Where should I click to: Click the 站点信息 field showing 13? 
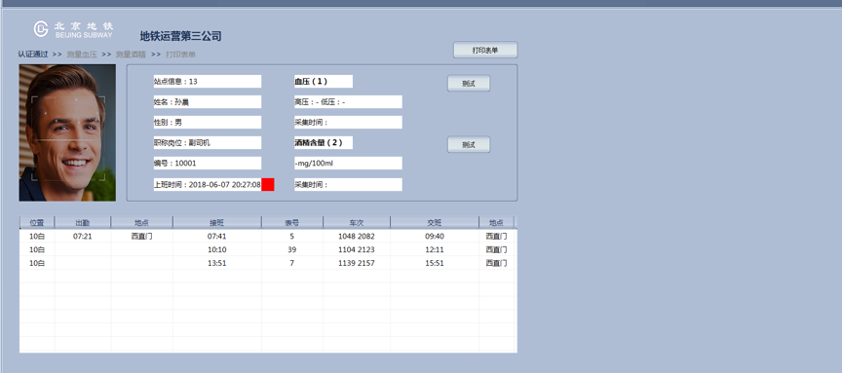[x=208, y=82]
